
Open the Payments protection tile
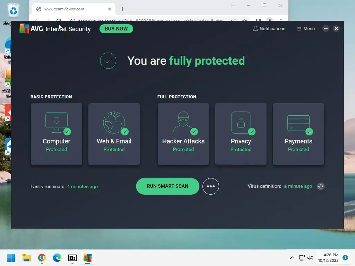pyautogui.click(x=298, y=134)
